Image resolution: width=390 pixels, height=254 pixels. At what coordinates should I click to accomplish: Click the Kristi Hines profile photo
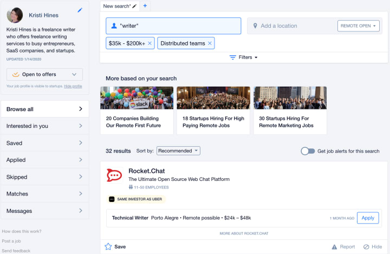click(x=15, y=15)
